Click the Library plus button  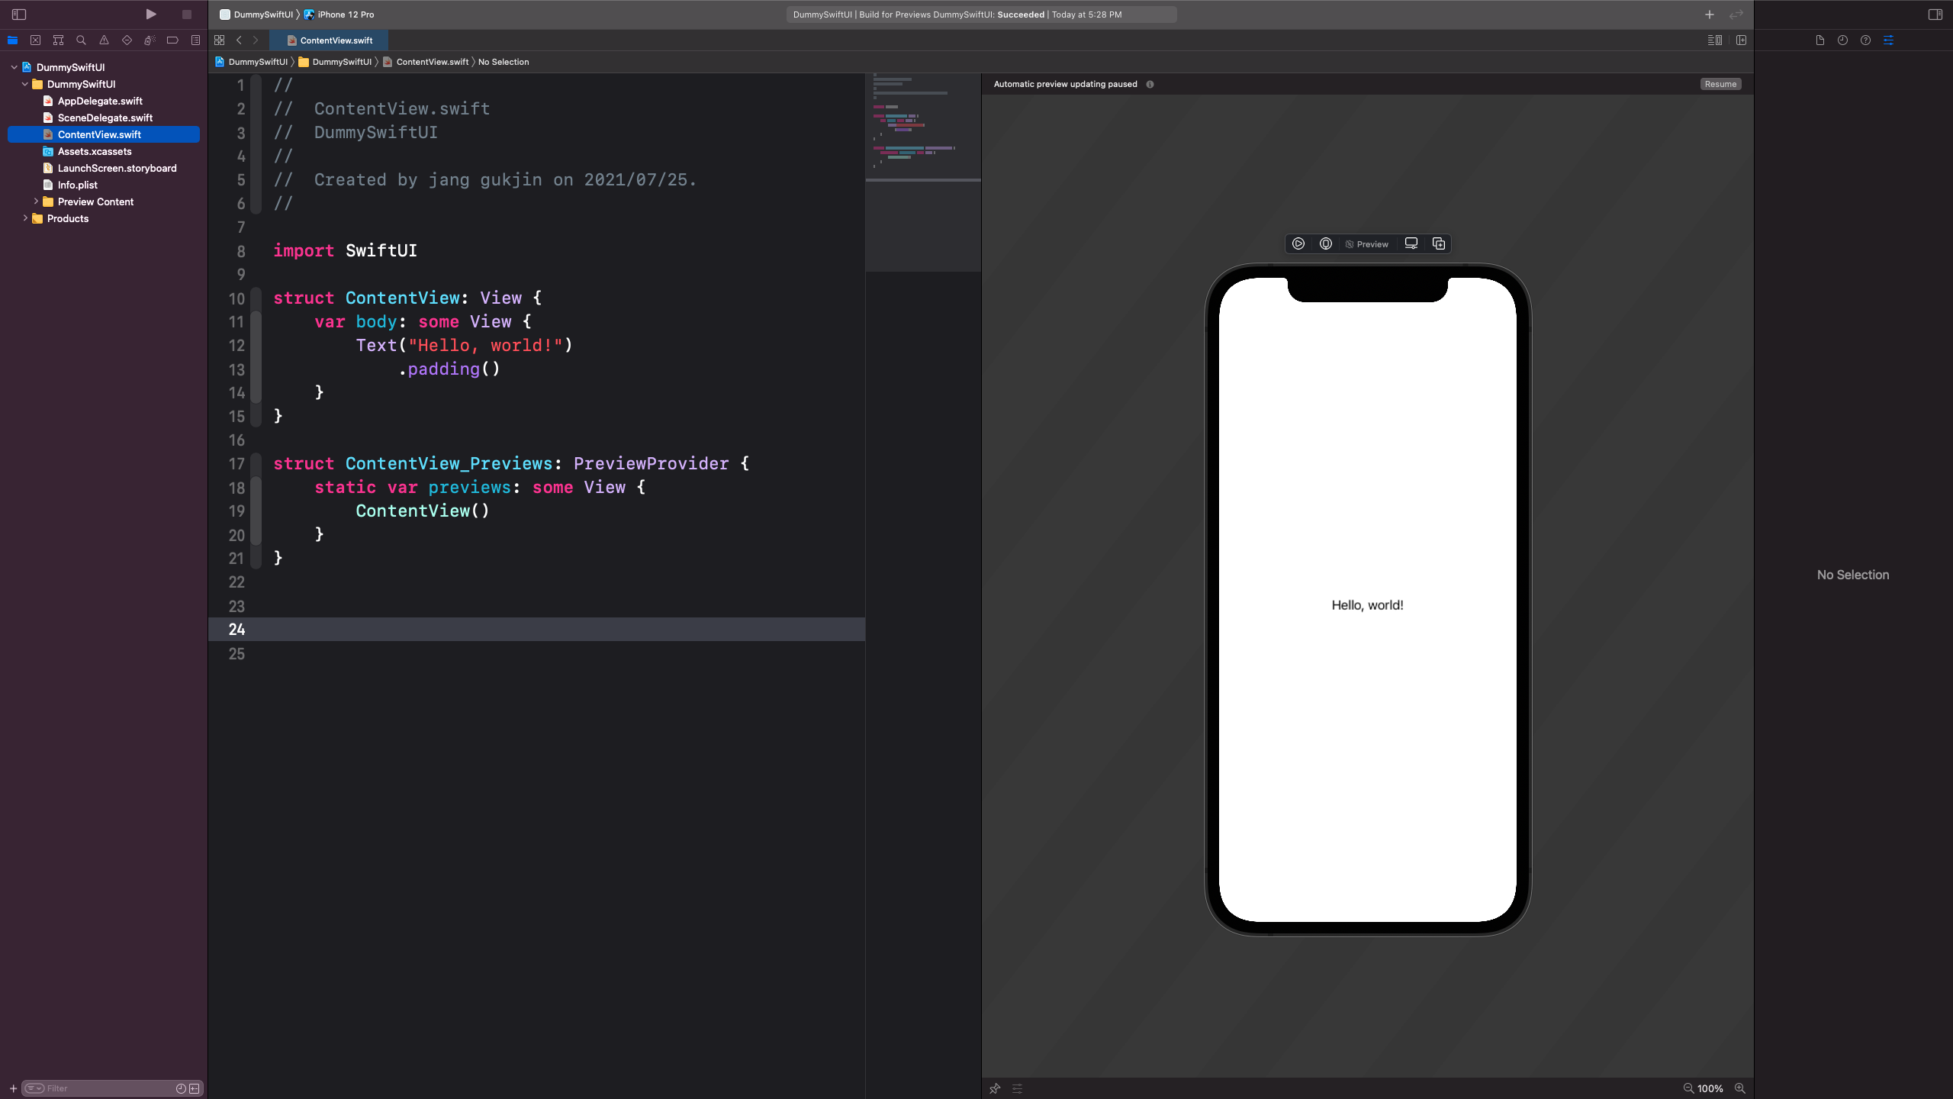(1709, 14)
